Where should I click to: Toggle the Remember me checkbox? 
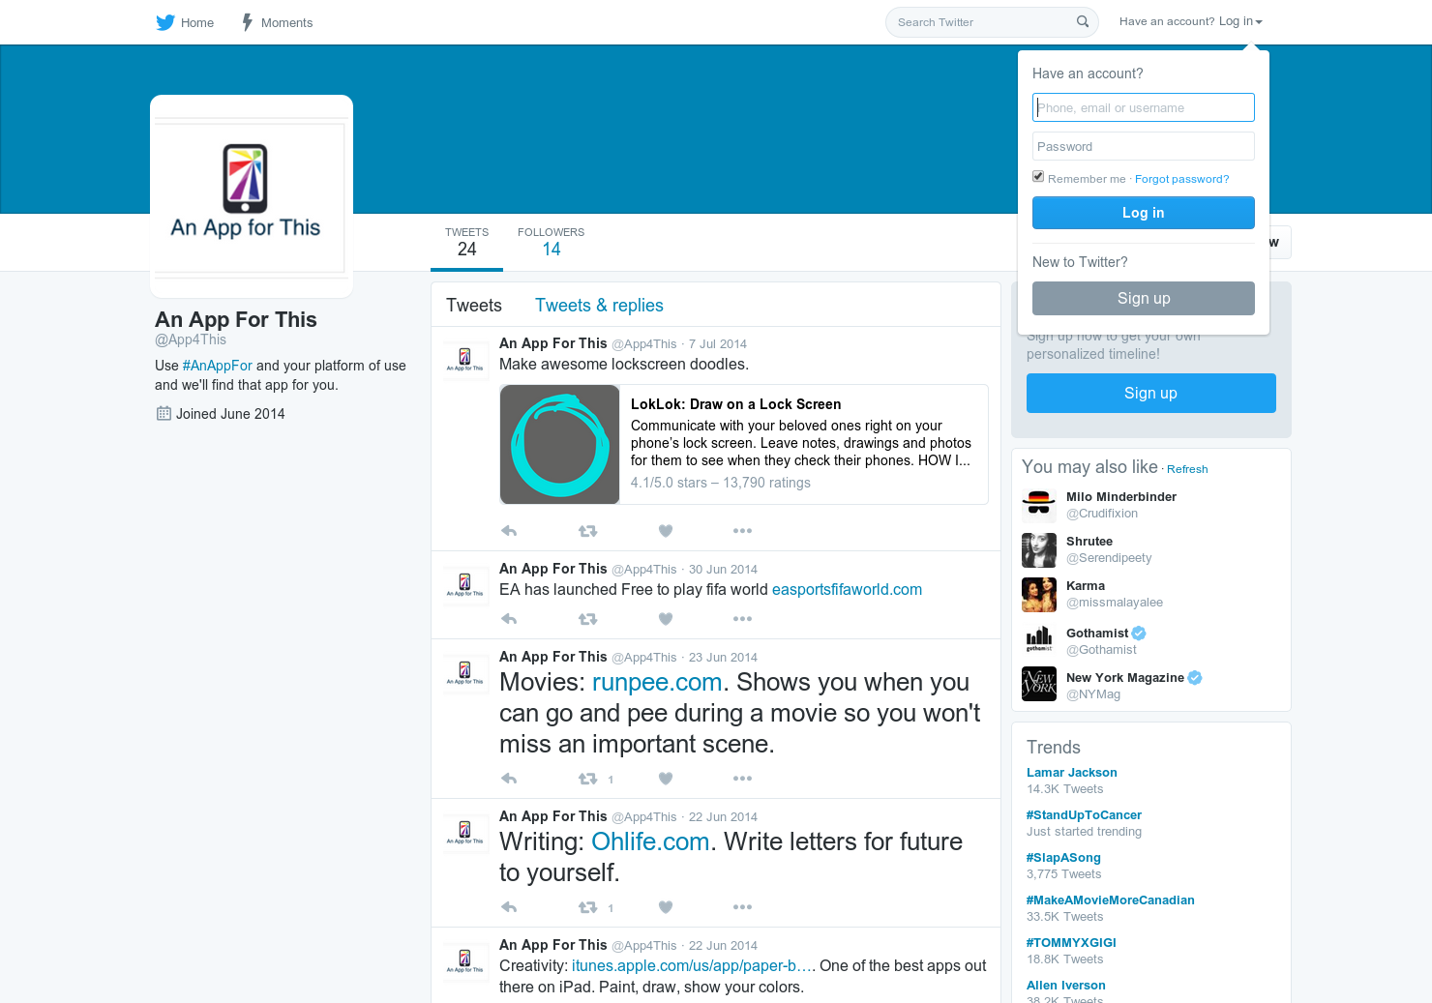tap(1038, 177)
